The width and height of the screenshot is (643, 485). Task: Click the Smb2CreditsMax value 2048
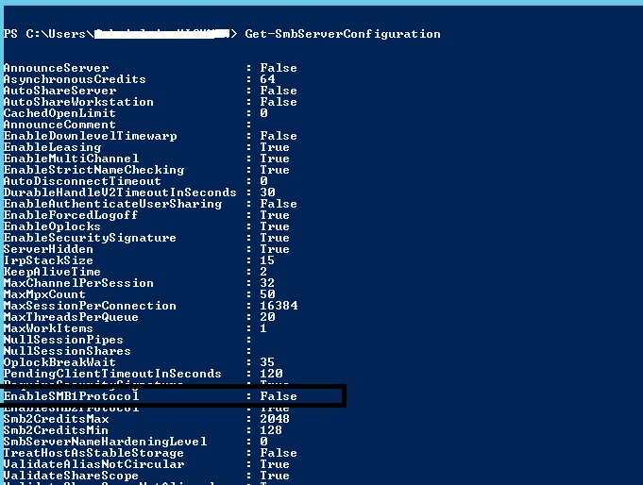tap(274, 419)
